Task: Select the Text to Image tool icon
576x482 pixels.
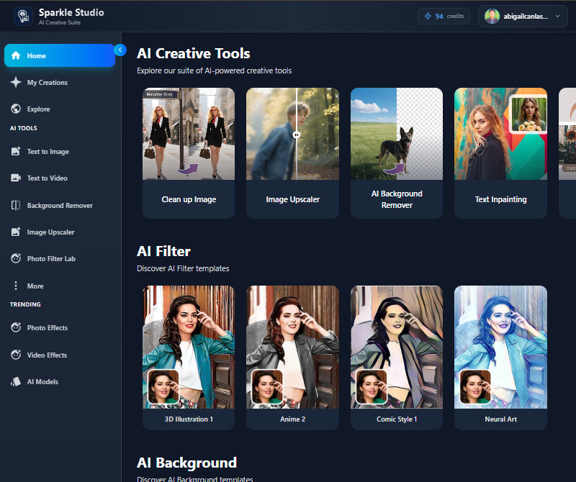Action: click(16, 151)
